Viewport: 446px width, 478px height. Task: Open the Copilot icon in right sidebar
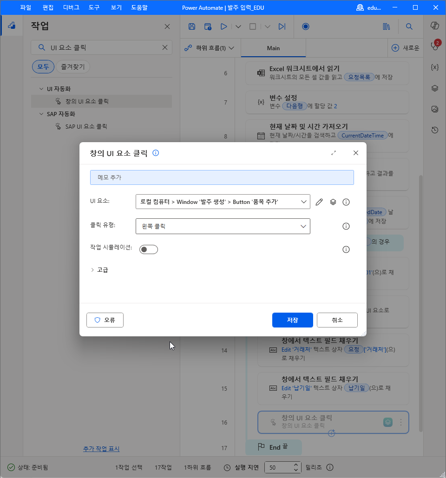[435, 26]
